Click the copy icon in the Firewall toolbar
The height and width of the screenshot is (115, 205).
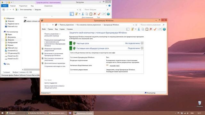tap(143, 29)
